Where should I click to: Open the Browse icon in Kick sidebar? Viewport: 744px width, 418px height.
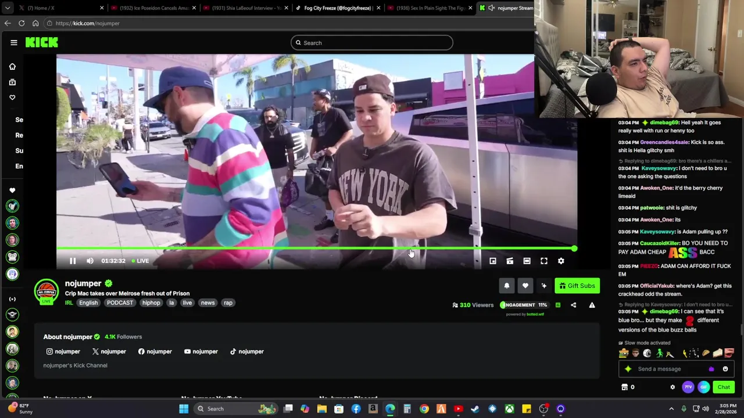tap(12, 82)
